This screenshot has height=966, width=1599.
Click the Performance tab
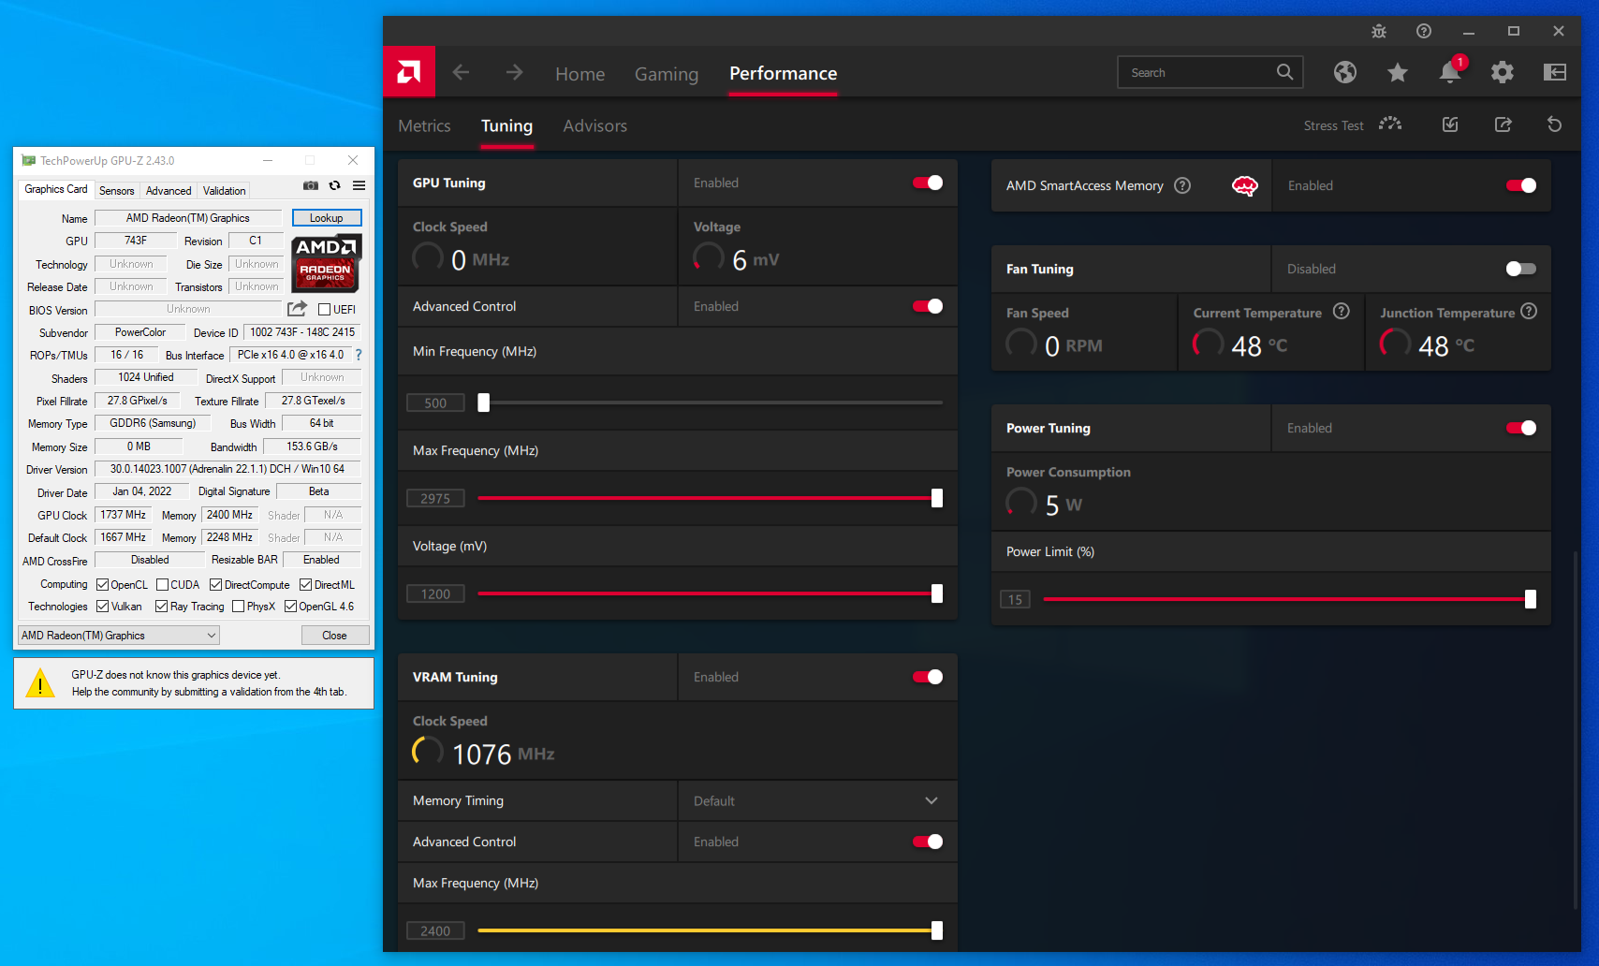[x=783, y=74]
